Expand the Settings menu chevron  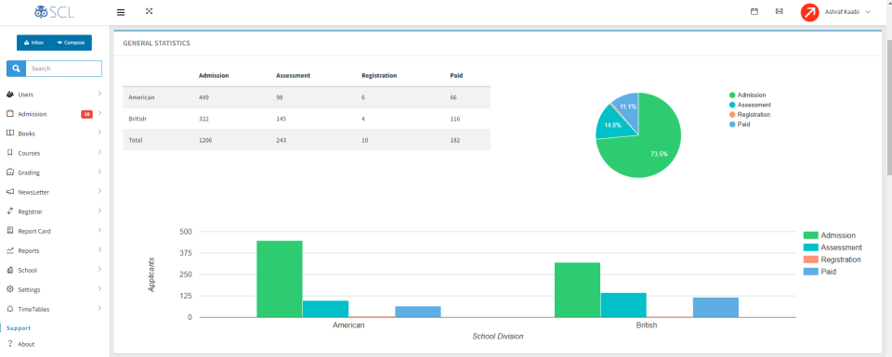point(99,289)
